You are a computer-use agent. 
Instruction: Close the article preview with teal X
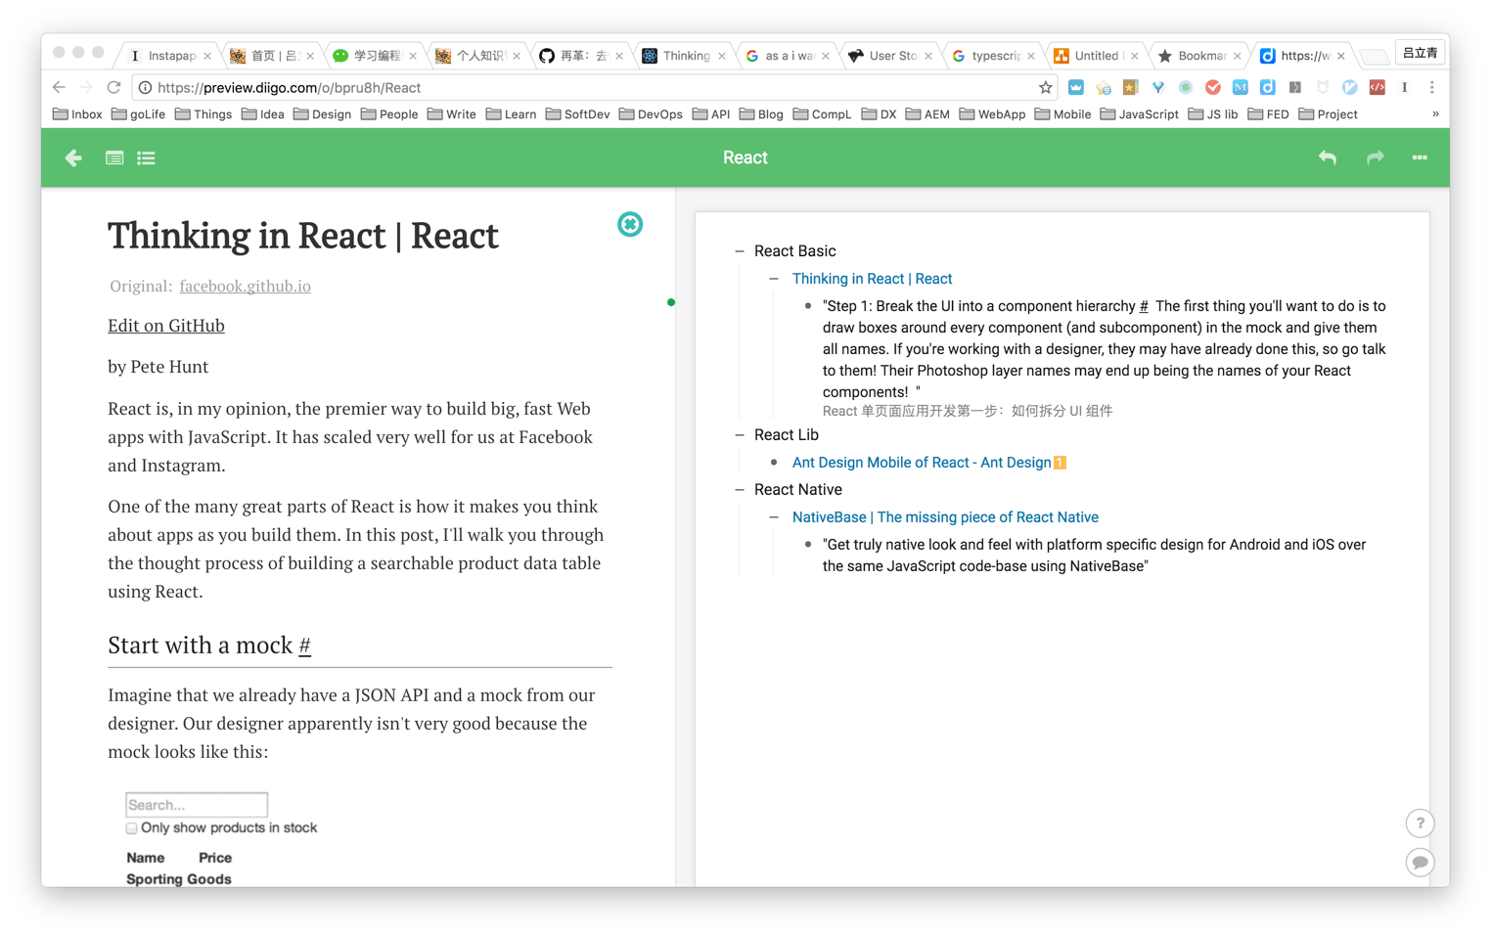click(x=630, y=225)
